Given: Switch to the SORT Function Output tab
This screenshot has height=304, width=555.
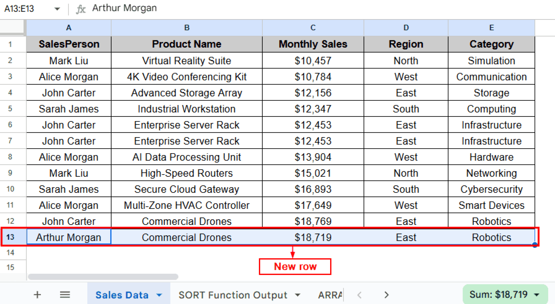Looking at the screenshot, I should pyautogui.click(x=233, y=295).
